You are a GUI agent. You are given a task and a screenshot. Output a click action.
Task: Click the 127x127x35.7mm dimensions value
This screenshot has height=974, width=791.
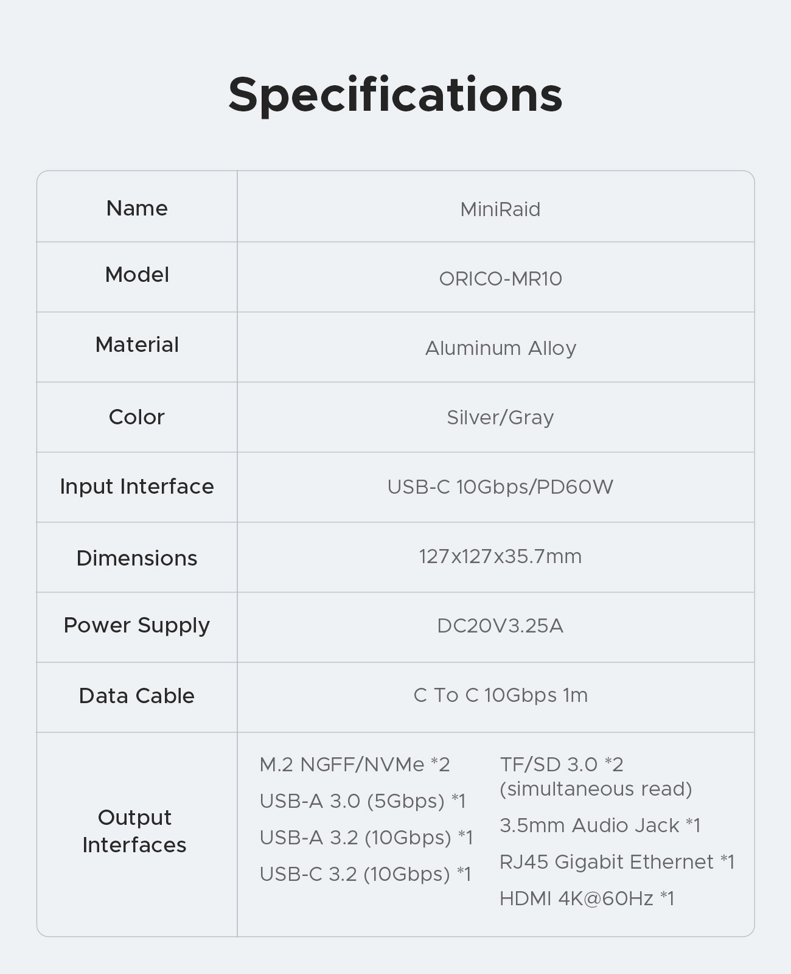[x=500, y=556]
